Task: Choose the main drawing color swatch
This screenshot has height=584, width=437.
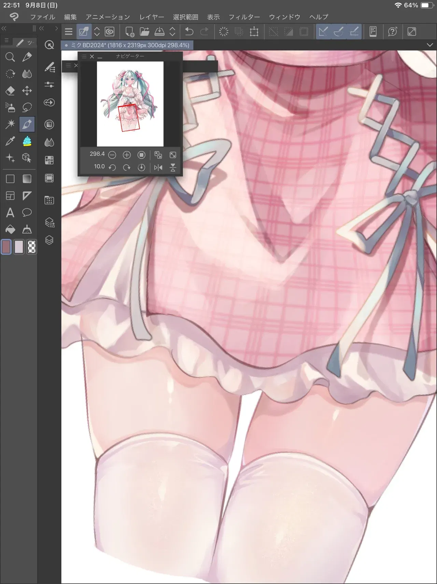Action: [x=6, y=247]
